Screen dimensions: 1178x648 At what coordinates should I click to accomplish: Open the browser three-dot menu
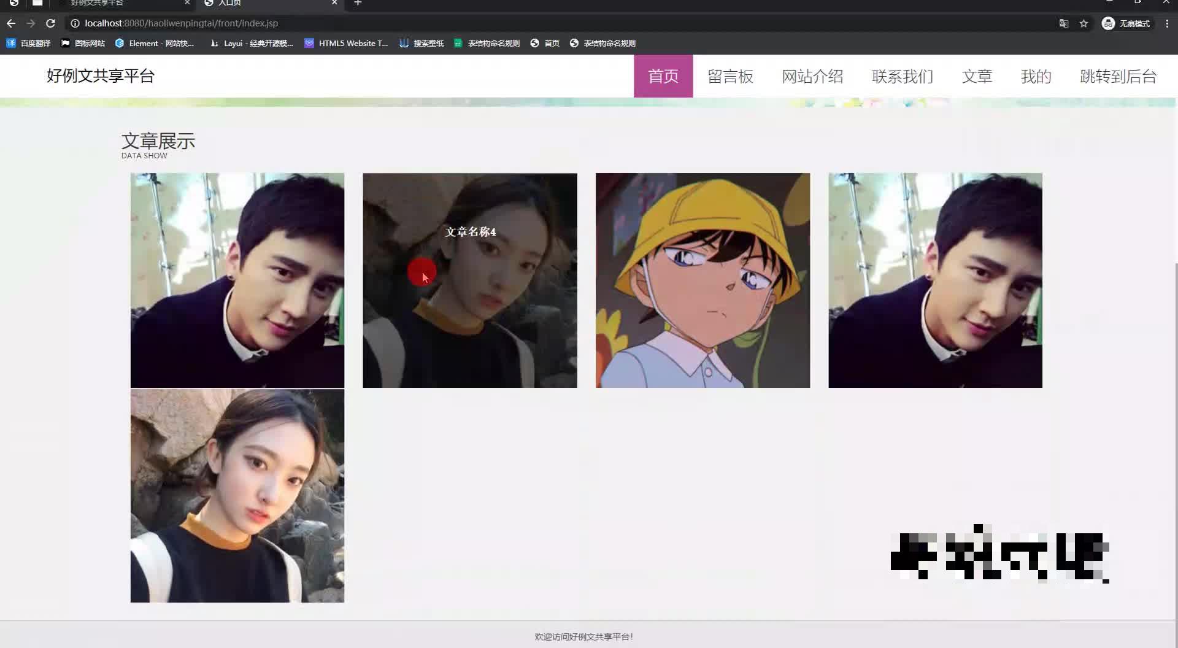pyautogui.click(x=1167, y=23)
